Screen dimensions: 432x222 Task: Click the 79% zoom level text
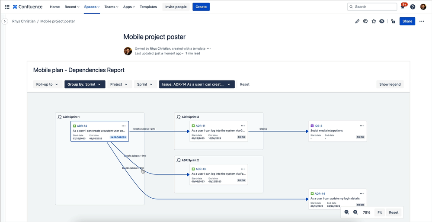point(366,212)
